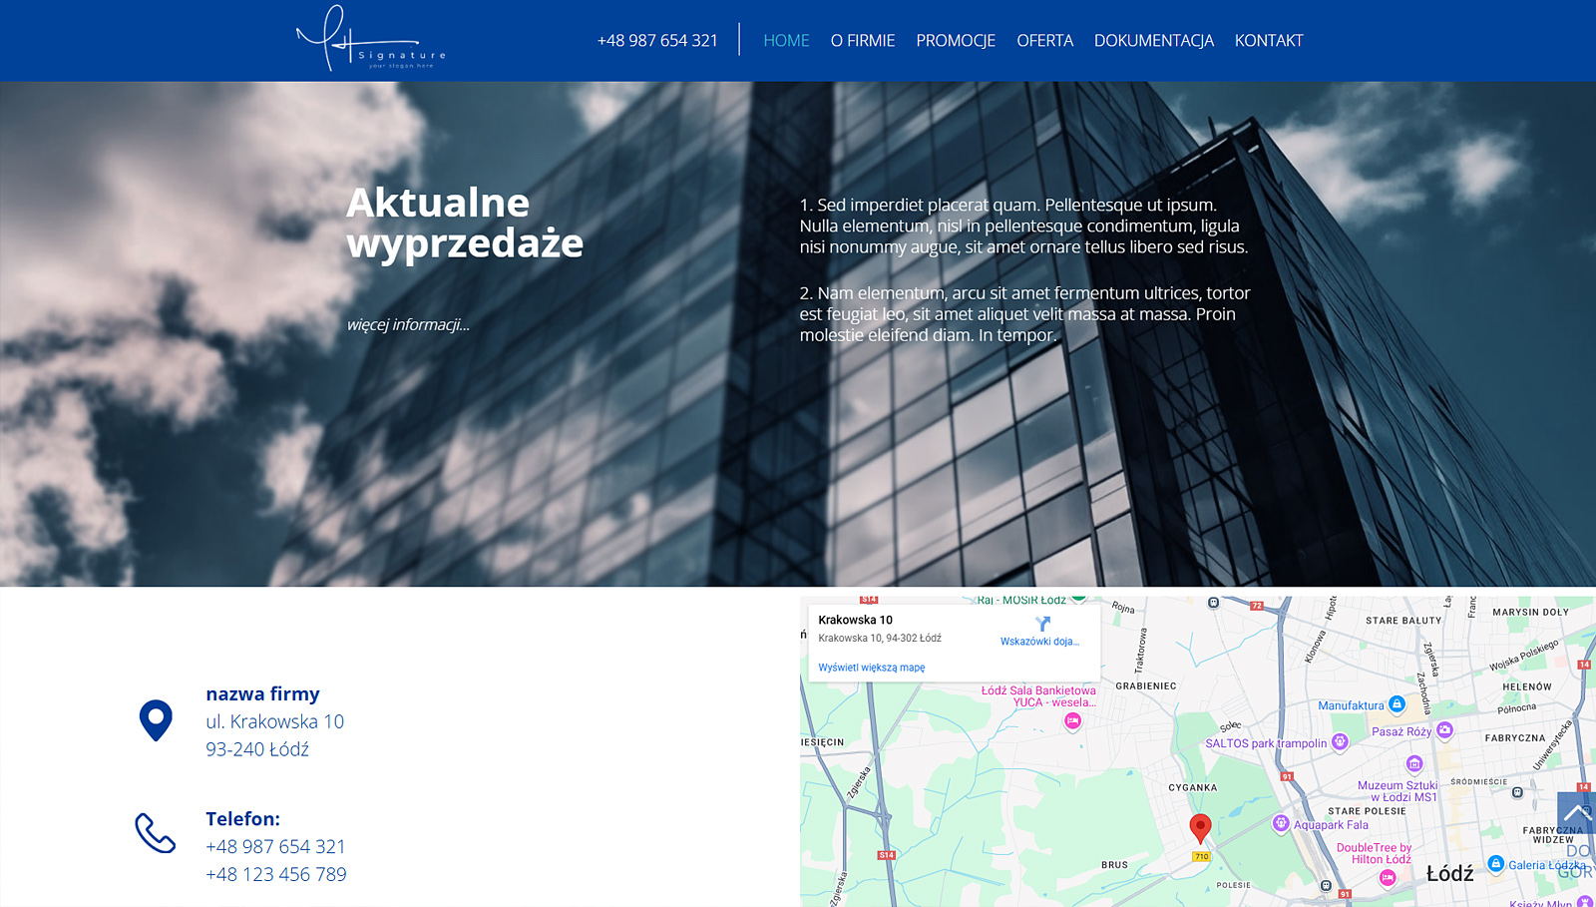Select the Manufaktura shopping icon on the map
This screenshot has width=1596, height=907.
(x=1397, y=704)
